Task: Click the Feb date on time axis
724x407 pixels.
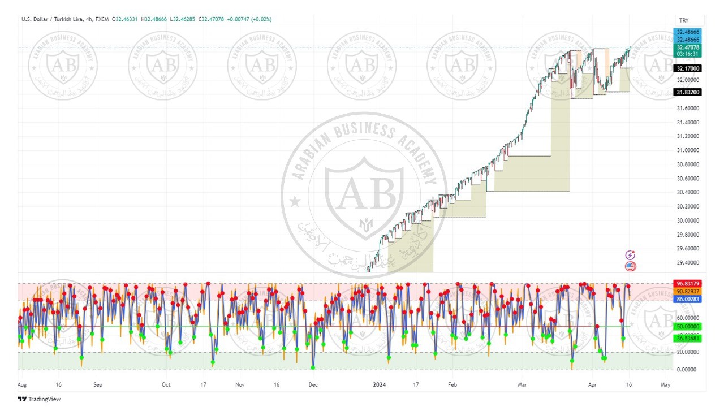Action: (x=452, y=384)
